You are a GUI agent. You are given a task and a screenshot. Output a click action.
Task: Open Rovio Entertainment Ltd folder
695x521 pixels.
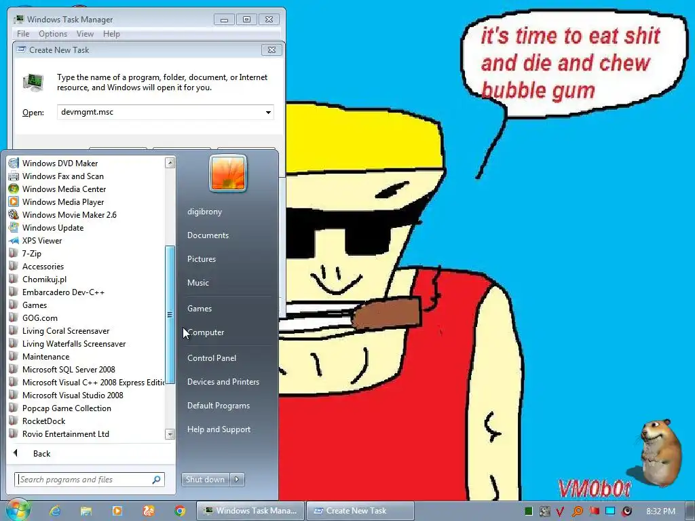[66, 433]
